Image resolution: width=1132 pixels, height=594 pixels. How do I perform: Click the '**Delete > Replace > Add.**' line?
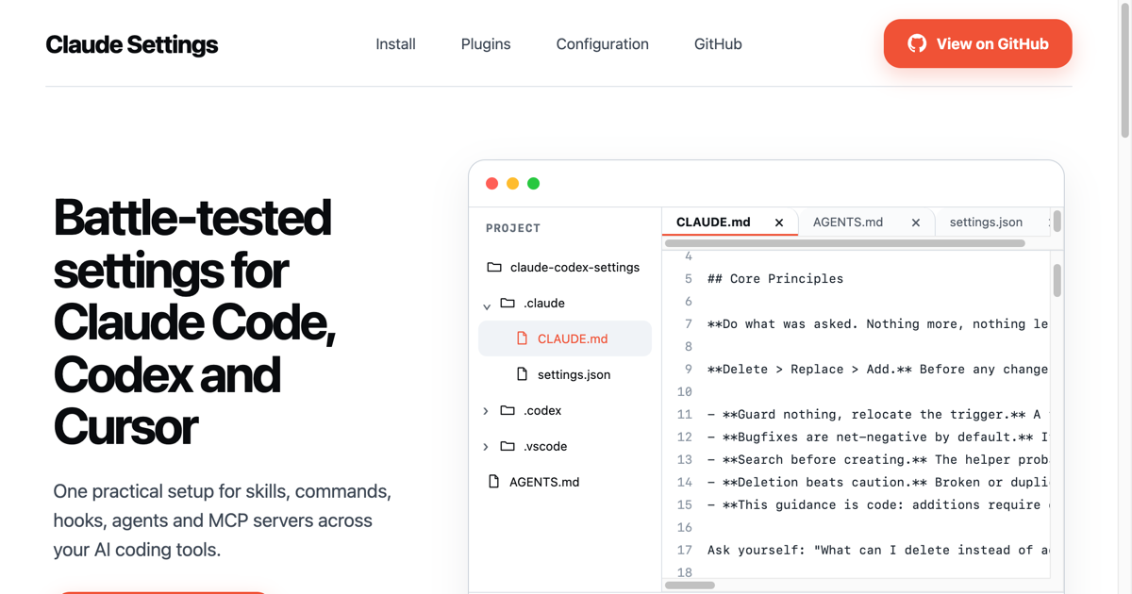(x=877, y=369)
